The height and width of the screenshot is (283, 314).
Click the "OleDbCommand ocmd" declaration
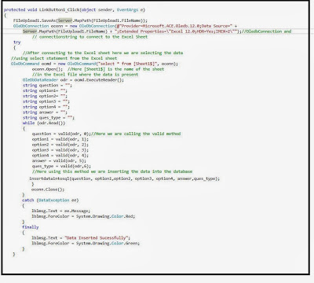coord(31,64)
